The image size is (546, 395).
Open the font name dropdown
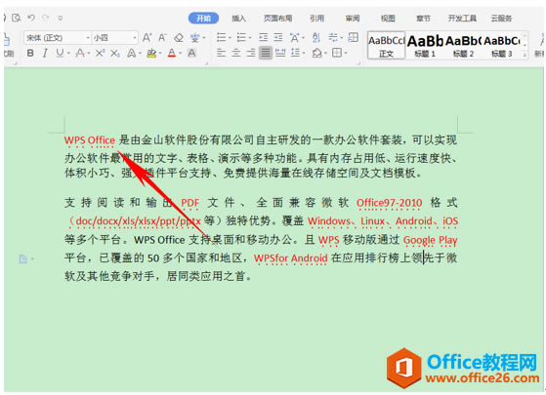[x=87, y=38]
